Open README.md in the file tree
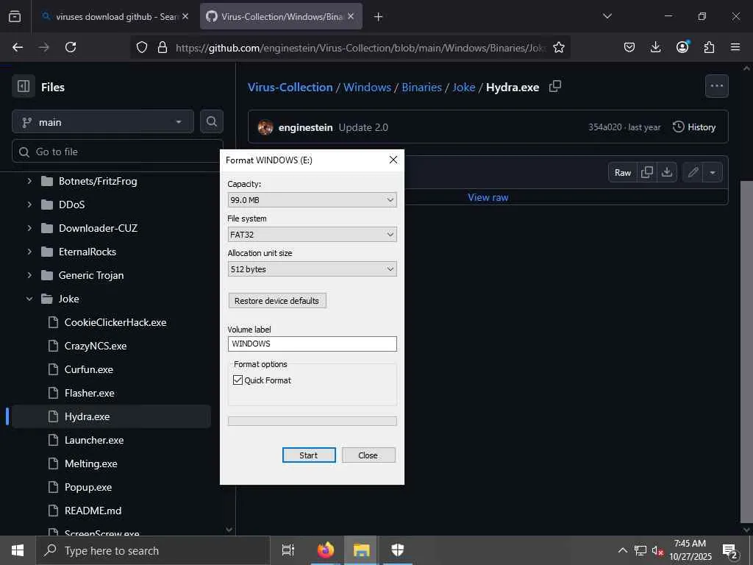 pos(93,511)
